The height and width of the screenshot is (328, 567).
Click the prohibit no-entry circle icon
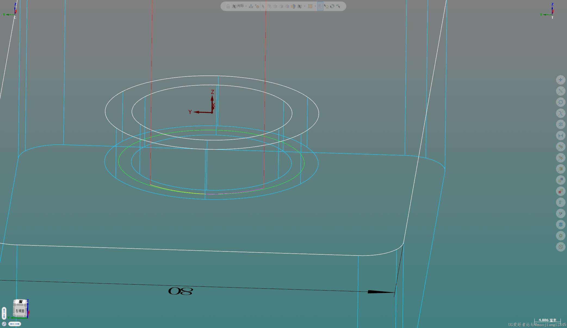(560, 247)
